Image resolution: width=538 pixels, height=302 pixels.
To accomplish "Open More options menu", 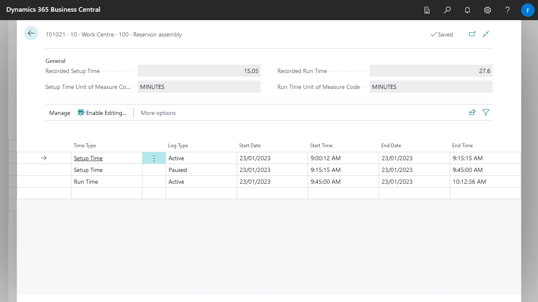I will 158,113.
